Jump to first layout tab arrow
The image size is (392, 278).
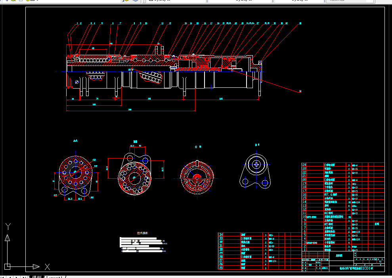(x=3, y=277)
